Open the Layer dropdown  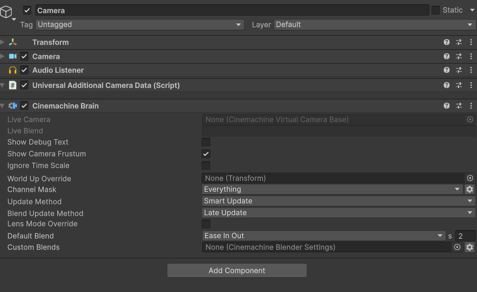(374, 24)
